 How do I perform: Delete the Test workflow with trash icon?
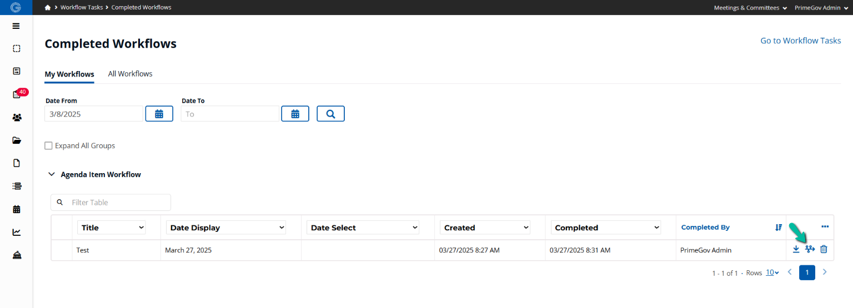824,250
